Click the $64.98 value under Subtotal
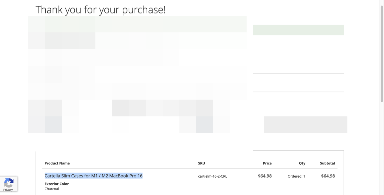Screen dimensions: 384x195 328,176
